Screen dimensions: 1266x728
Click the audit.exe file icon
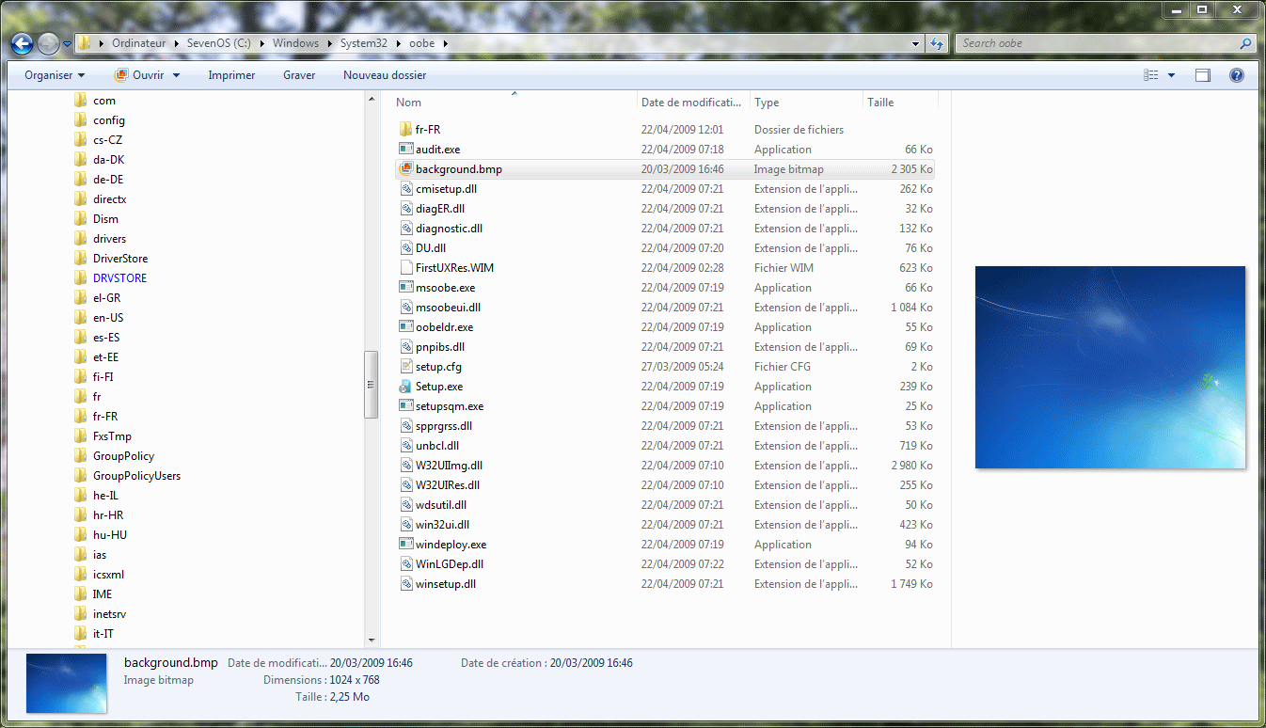tap(405, 149)
